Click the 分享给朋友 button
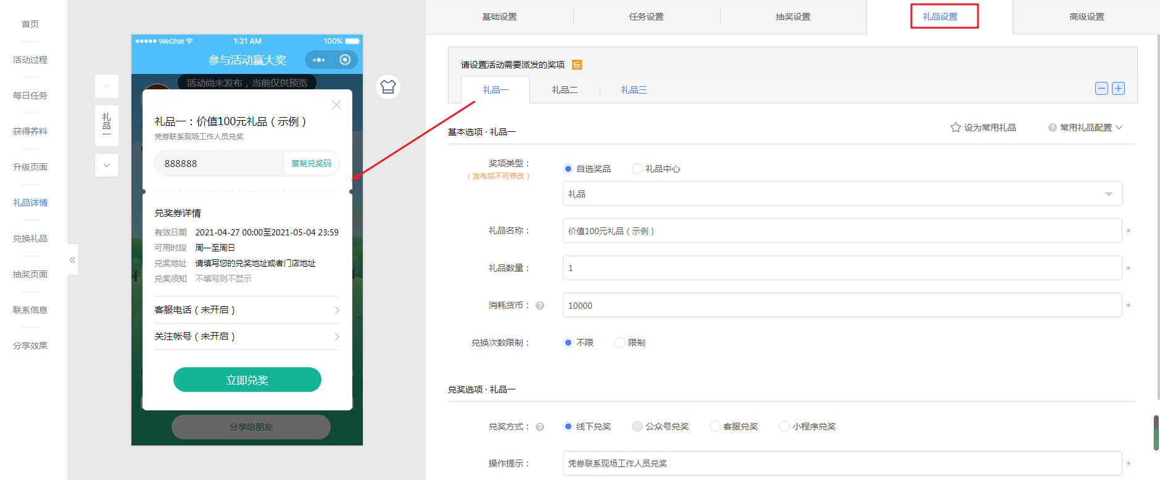The width and height of the screenshot is (1160, 480). point(251,427)
